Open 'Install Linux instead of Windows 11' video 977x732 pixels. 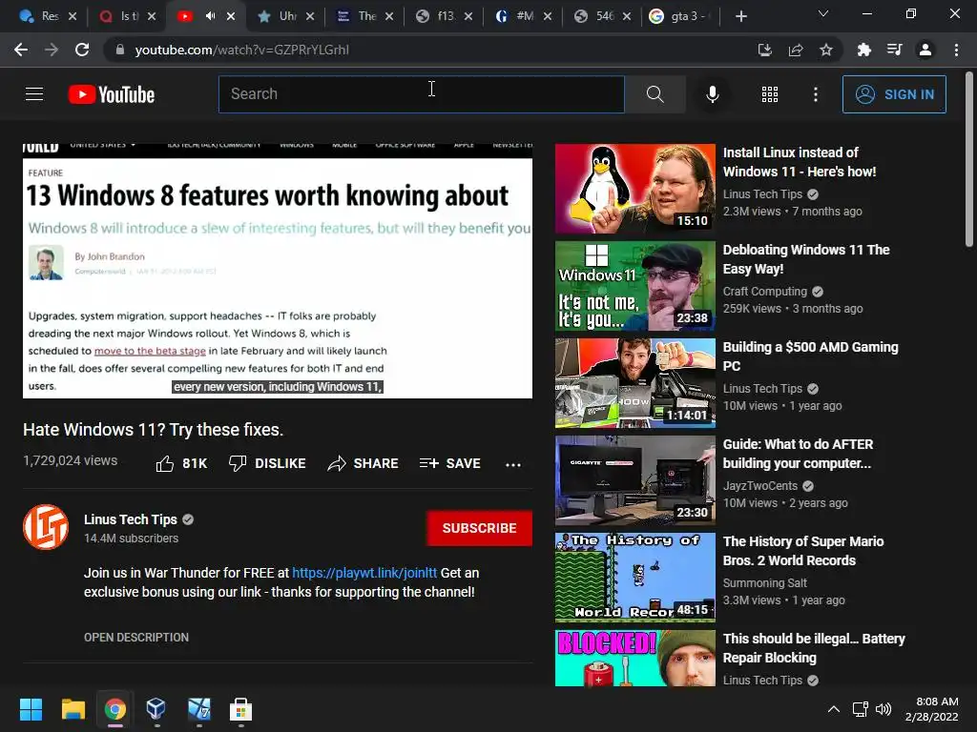pyautogui.click(x=800, y=162)
